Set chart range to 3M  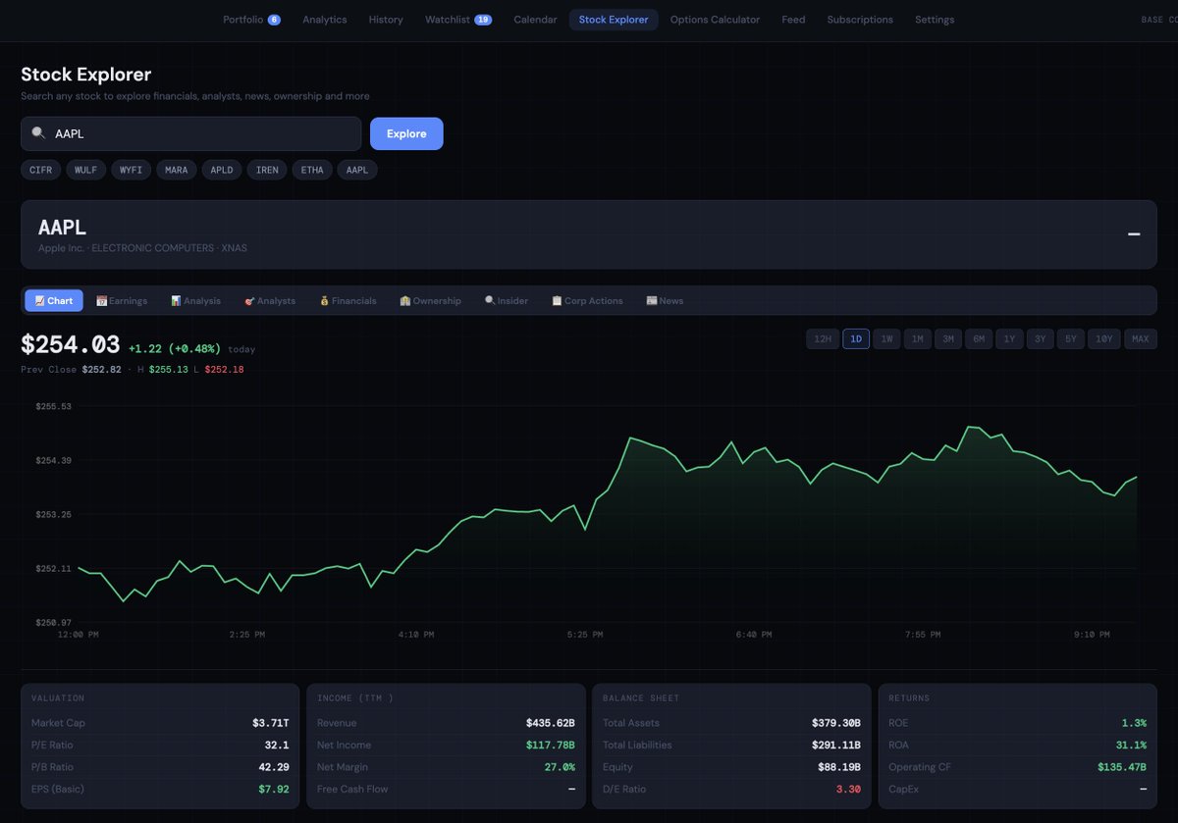click(x=948, y=339)
